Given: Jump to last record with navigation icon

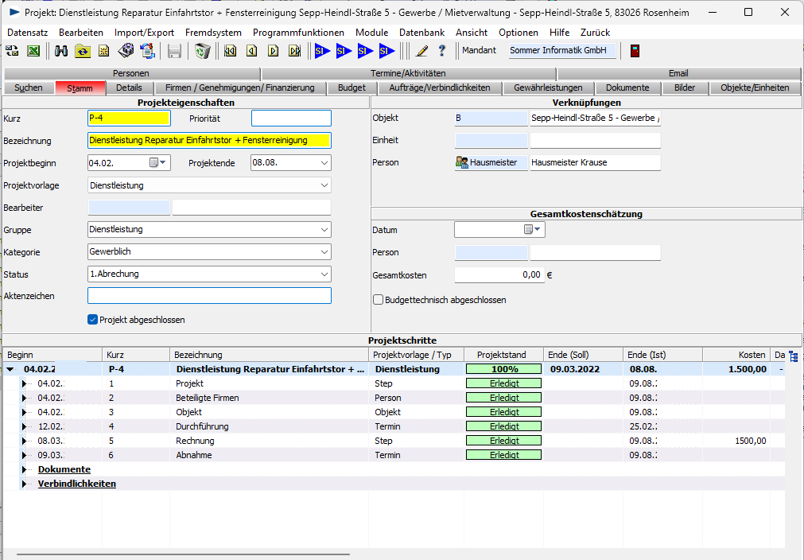Looking at the screenshot, I should tap(294, 51).
